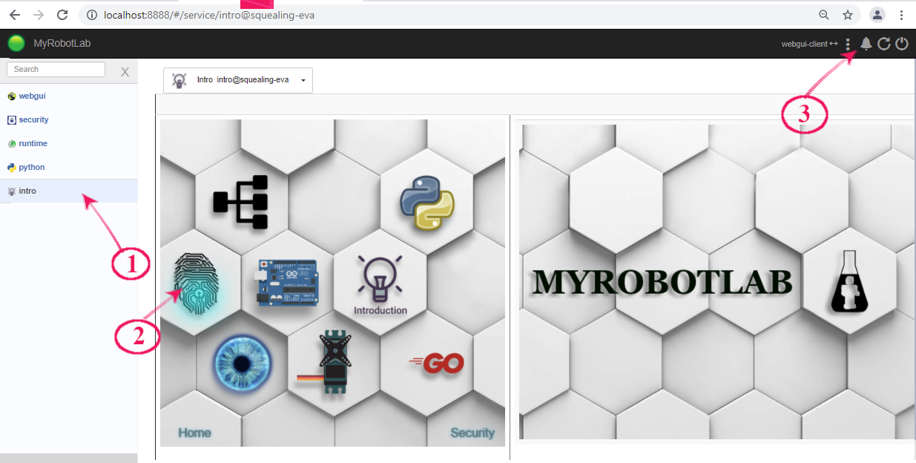The width and height of the screenshot is (916, 463).
Task: Open the notifications bell icon
Action: (x=866, y=44)
